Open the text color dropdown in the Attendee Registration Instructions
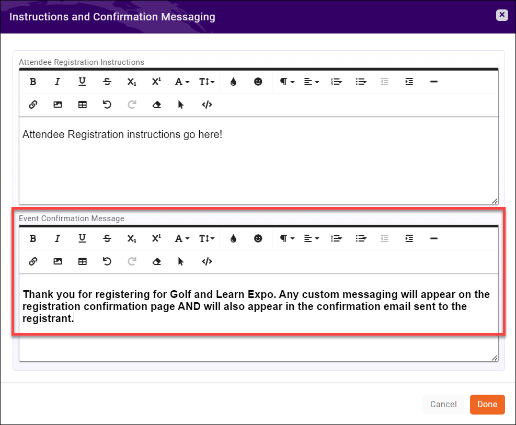This screenshot has width=516, height=425. click(x=181, y=82)
